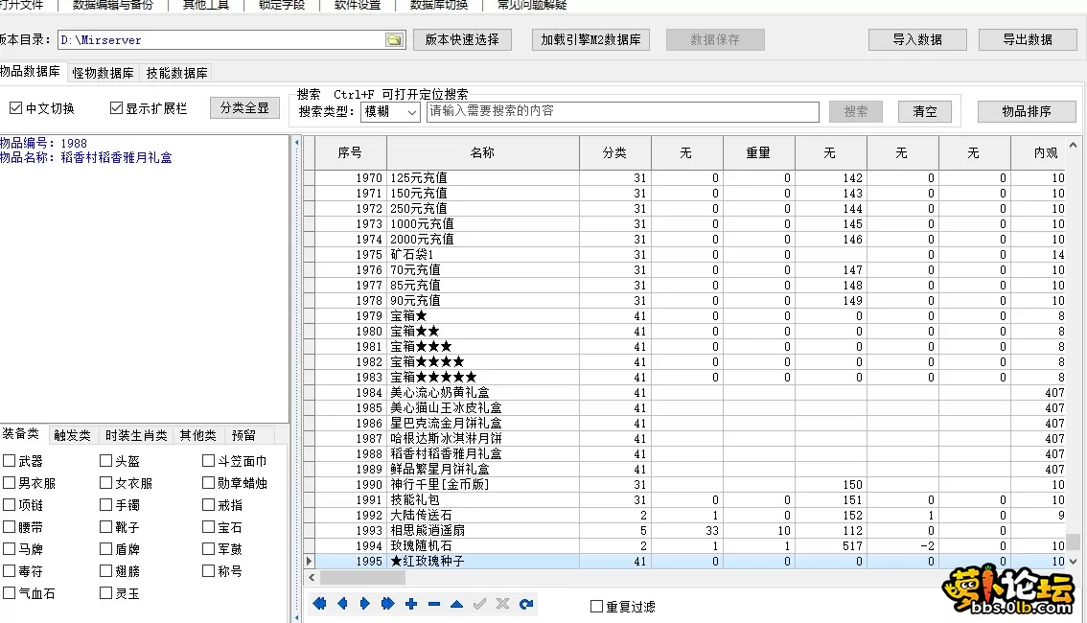Click the previous record arrow icon
The image size is (1087, 623).
pyautogui.click(x=342, y=604)
